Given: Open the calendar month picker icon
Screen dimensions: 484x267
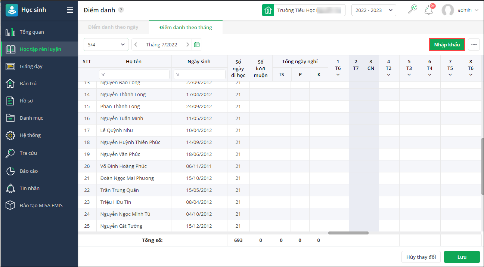Looking at the screenshot, I should 197,44.
